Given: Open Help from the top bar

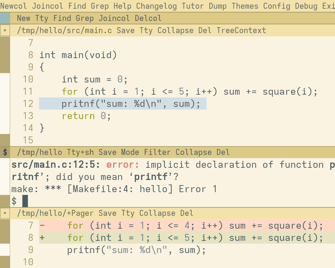Looking at the screenshot, I should 122,6.
